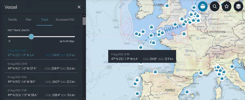Select vessel marker near Valencia
This screenshot has width=245, height=100.
pyautogui.click(x=187, y=92)
